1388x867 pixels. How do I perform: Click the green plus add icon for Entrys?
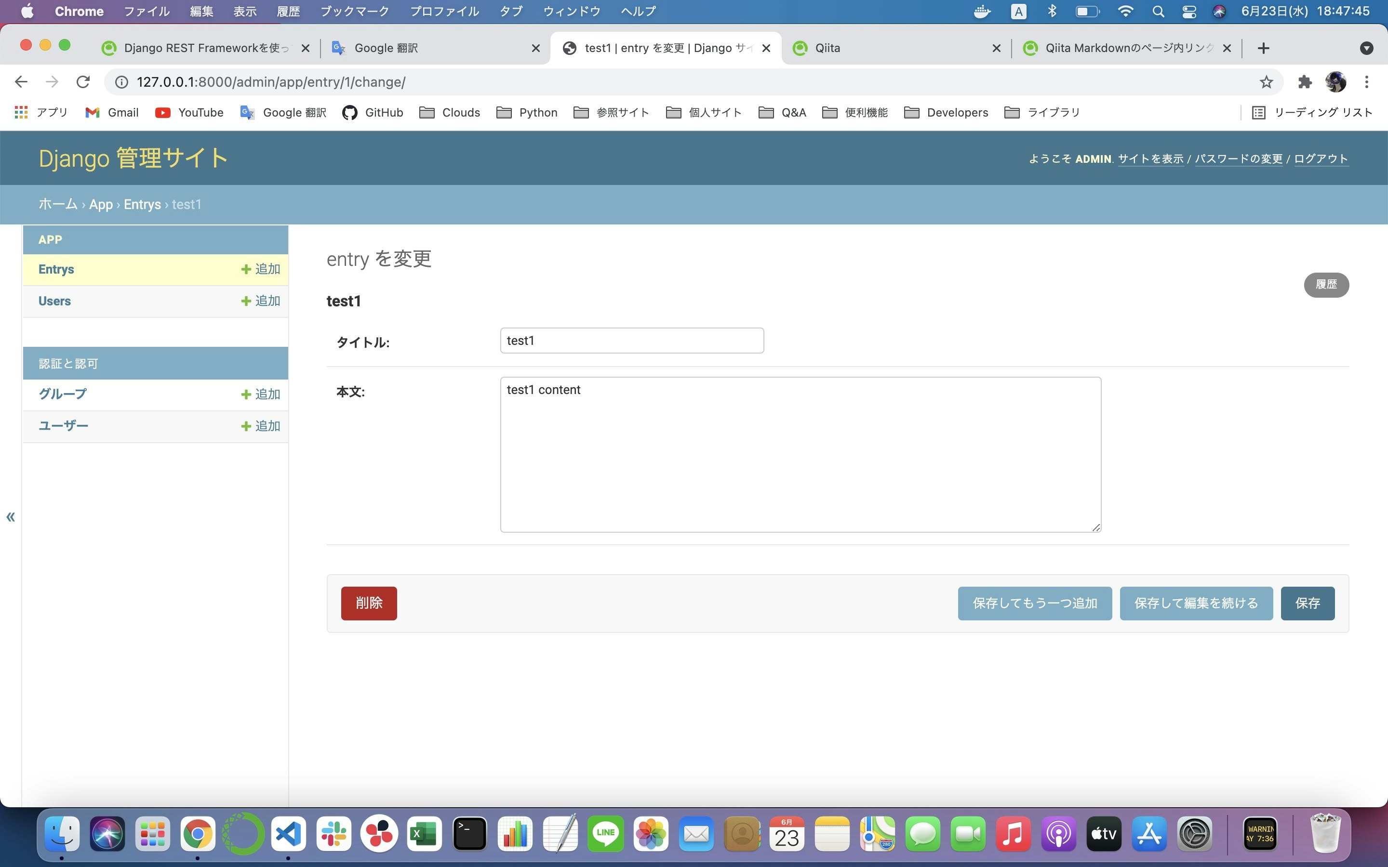[246, 270]
